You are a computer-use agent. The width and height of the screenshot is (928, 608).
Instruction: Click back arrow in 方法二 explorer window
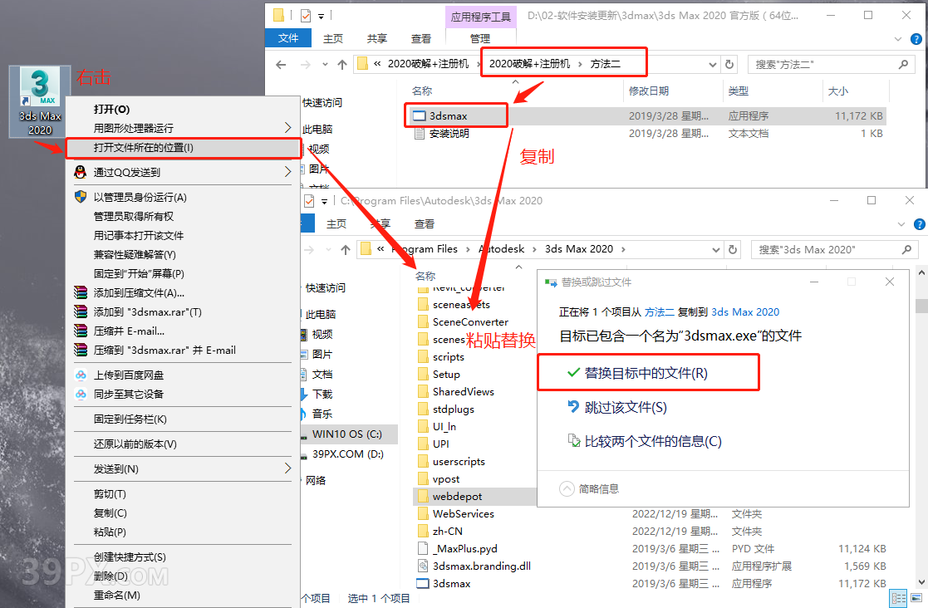pyautogui.click(x=281, y=64)
